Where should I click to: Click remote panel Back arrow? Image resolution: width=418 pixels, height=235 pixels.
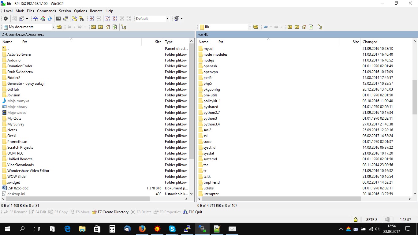point(266,27)
